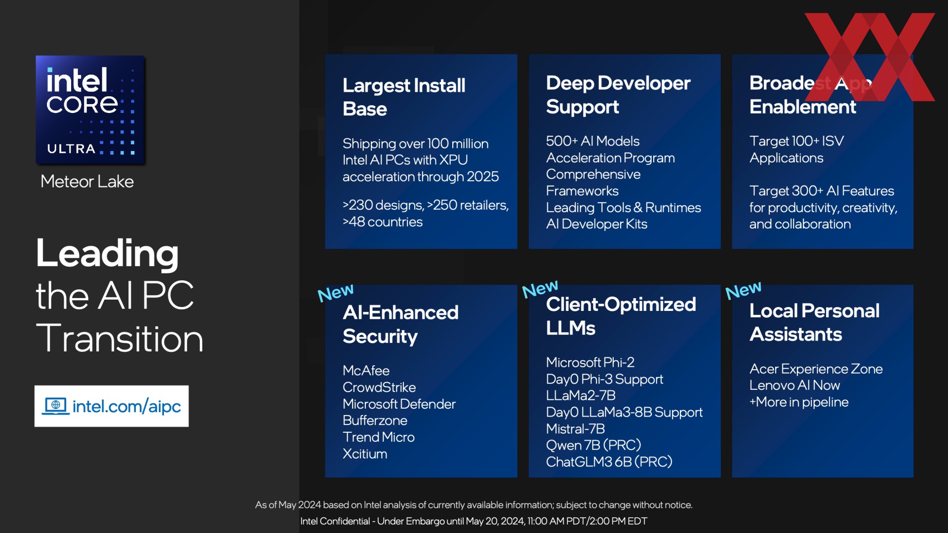The width and height of the screenshot is (948, 533).
Task: Click the 'Intel Confidential - Under Embargo' footer line
Action: click(x=474, y=521)
